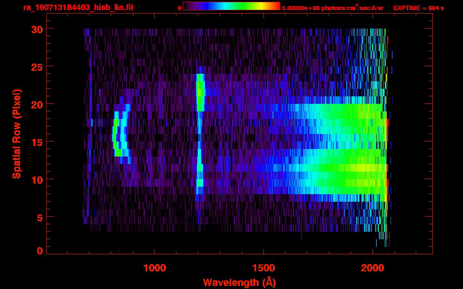Viewport: 463px width, 289px height.
Task: Click the 1000 tick label on wavelength axis
Action: (155, 268)
